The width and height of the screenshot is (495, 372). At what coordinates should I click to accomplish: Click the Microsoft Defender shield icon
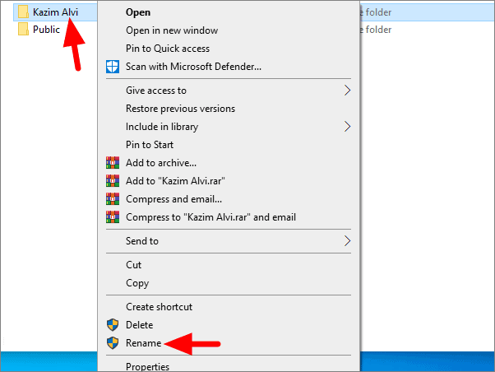coord(113,67)
